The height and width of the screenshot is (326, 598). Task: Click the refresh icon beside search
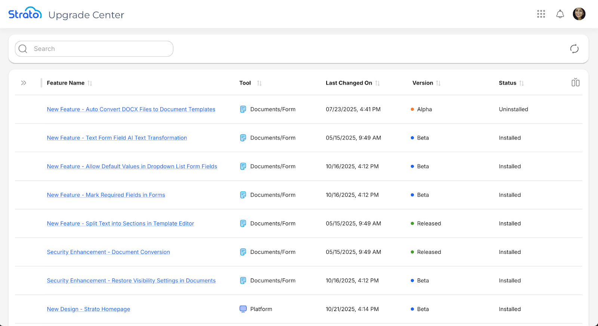pyautogui.click(x=574, y=49)
